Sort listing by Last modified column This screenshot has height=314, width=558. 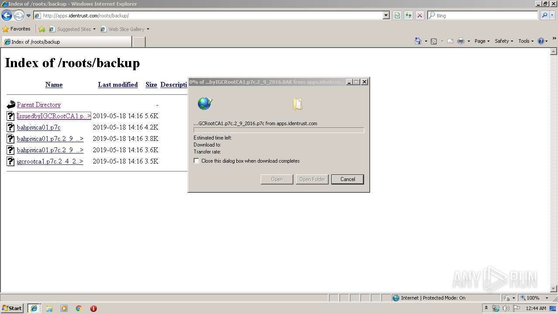click(118, 85)
